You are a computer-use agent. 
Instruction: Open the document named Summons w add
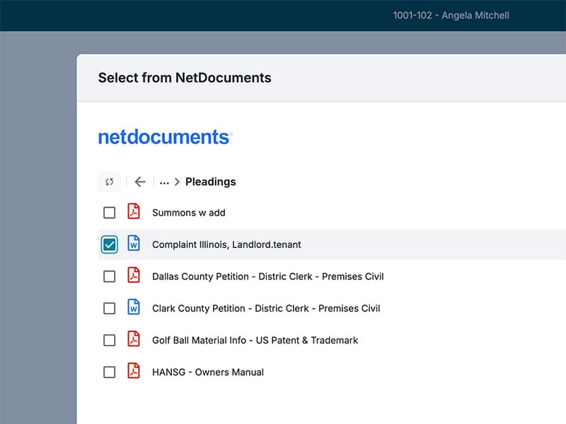[x=189, y=213]
